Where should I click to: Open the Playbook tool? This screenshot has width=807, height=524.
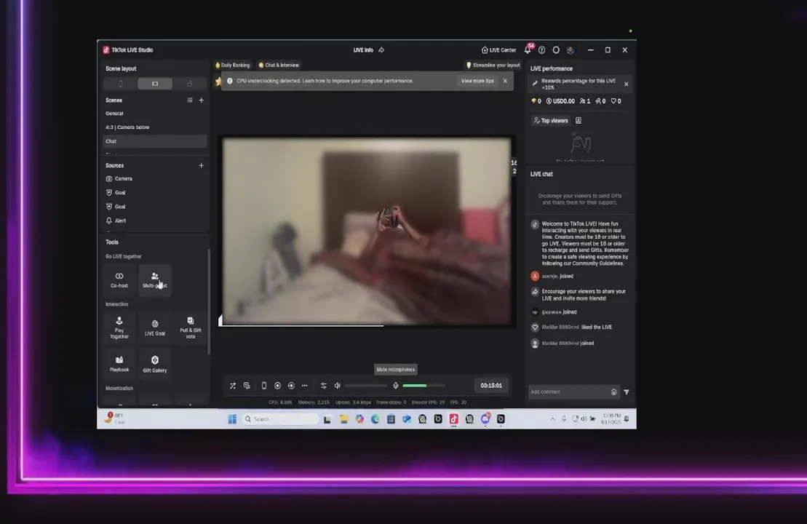point(119,364)
